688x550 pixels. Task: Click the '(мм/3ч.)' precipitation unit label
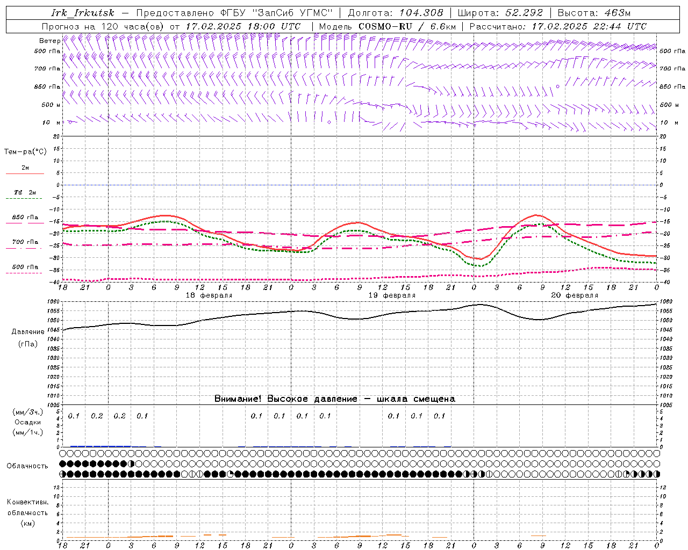click(x=28, y=412)
